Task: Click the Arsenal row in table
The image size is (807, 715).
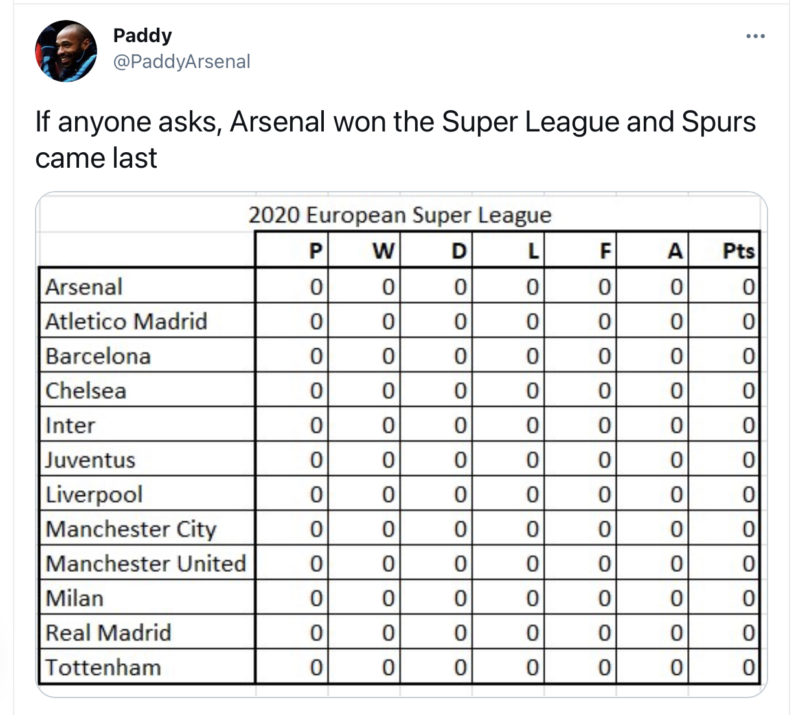Action: point(84,287)
